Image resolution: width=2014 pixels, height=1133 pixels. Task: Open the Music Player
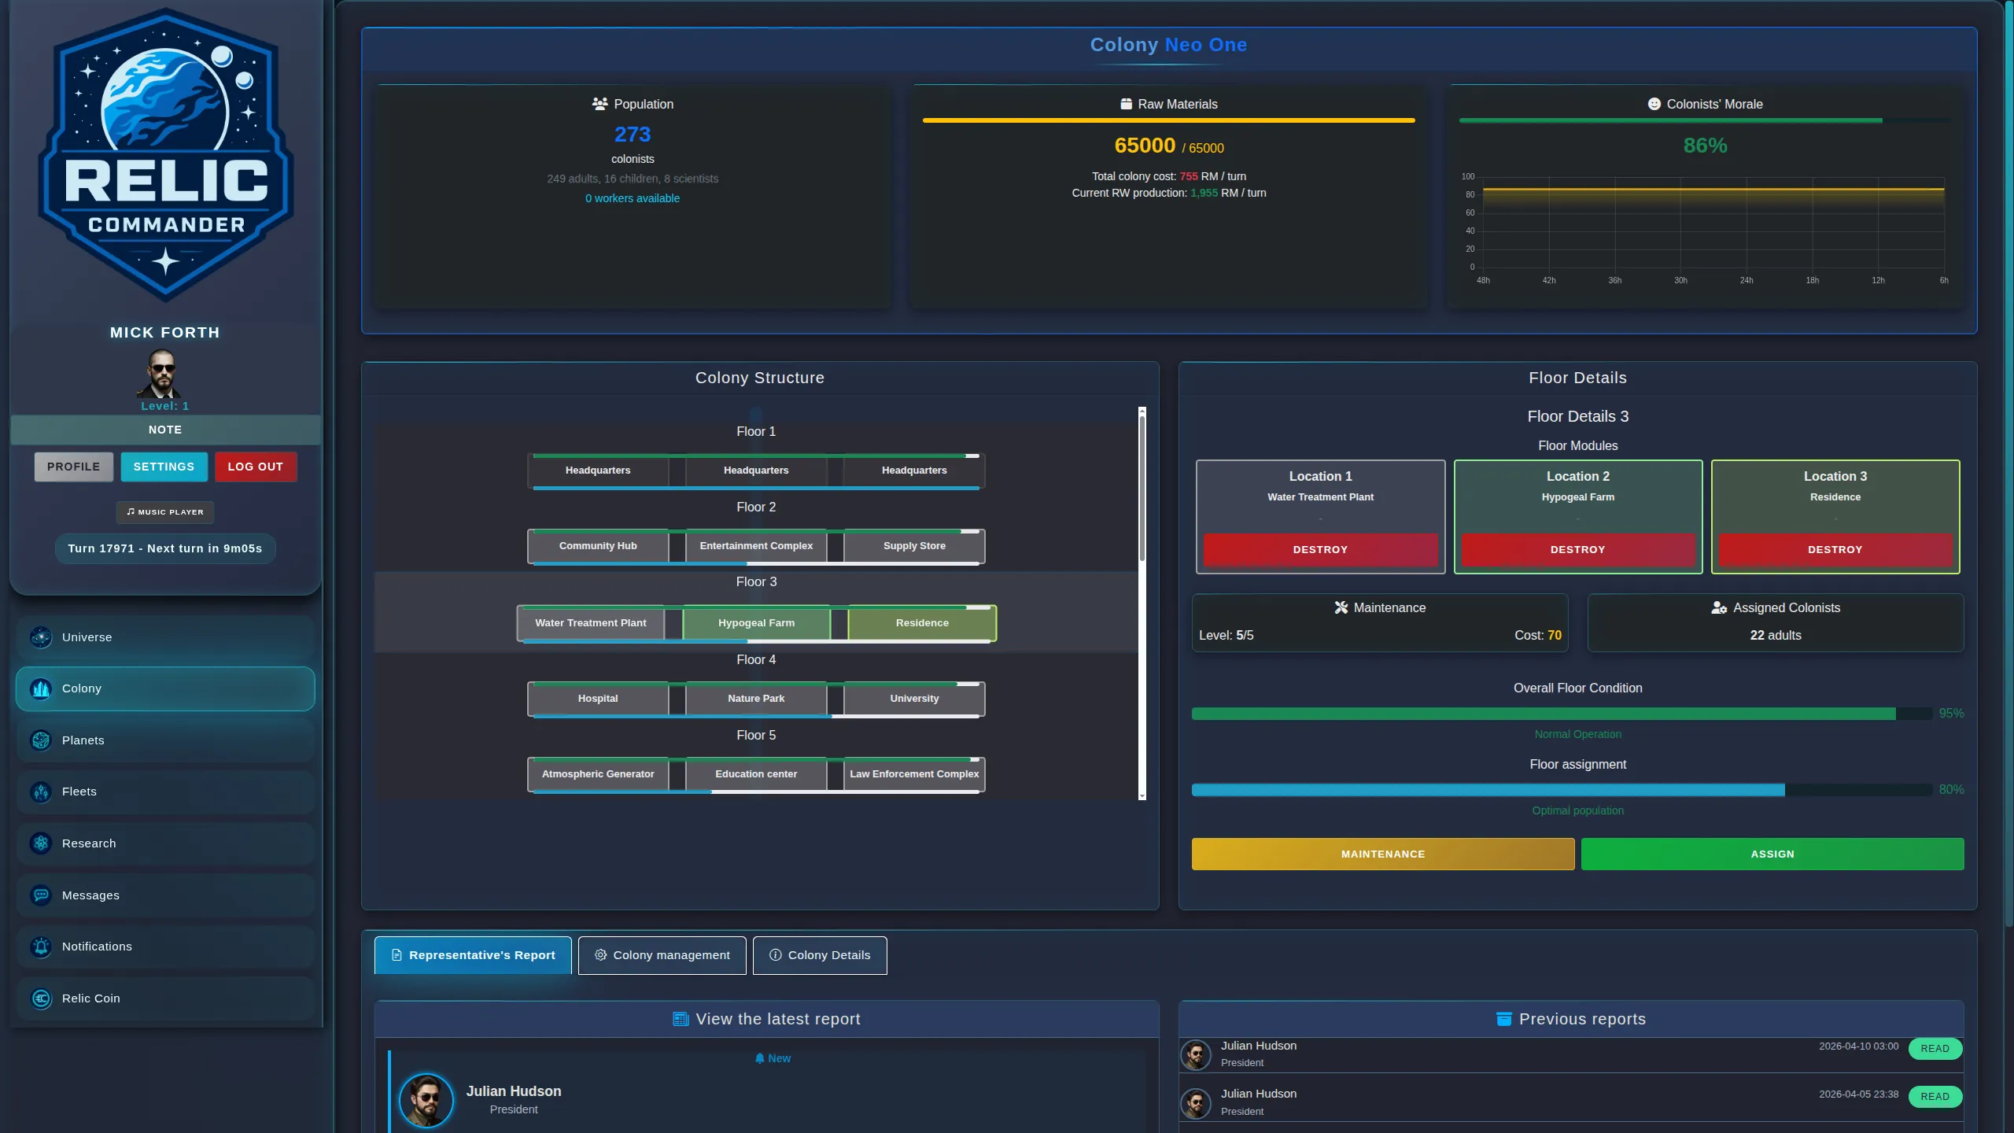point(164,511)
